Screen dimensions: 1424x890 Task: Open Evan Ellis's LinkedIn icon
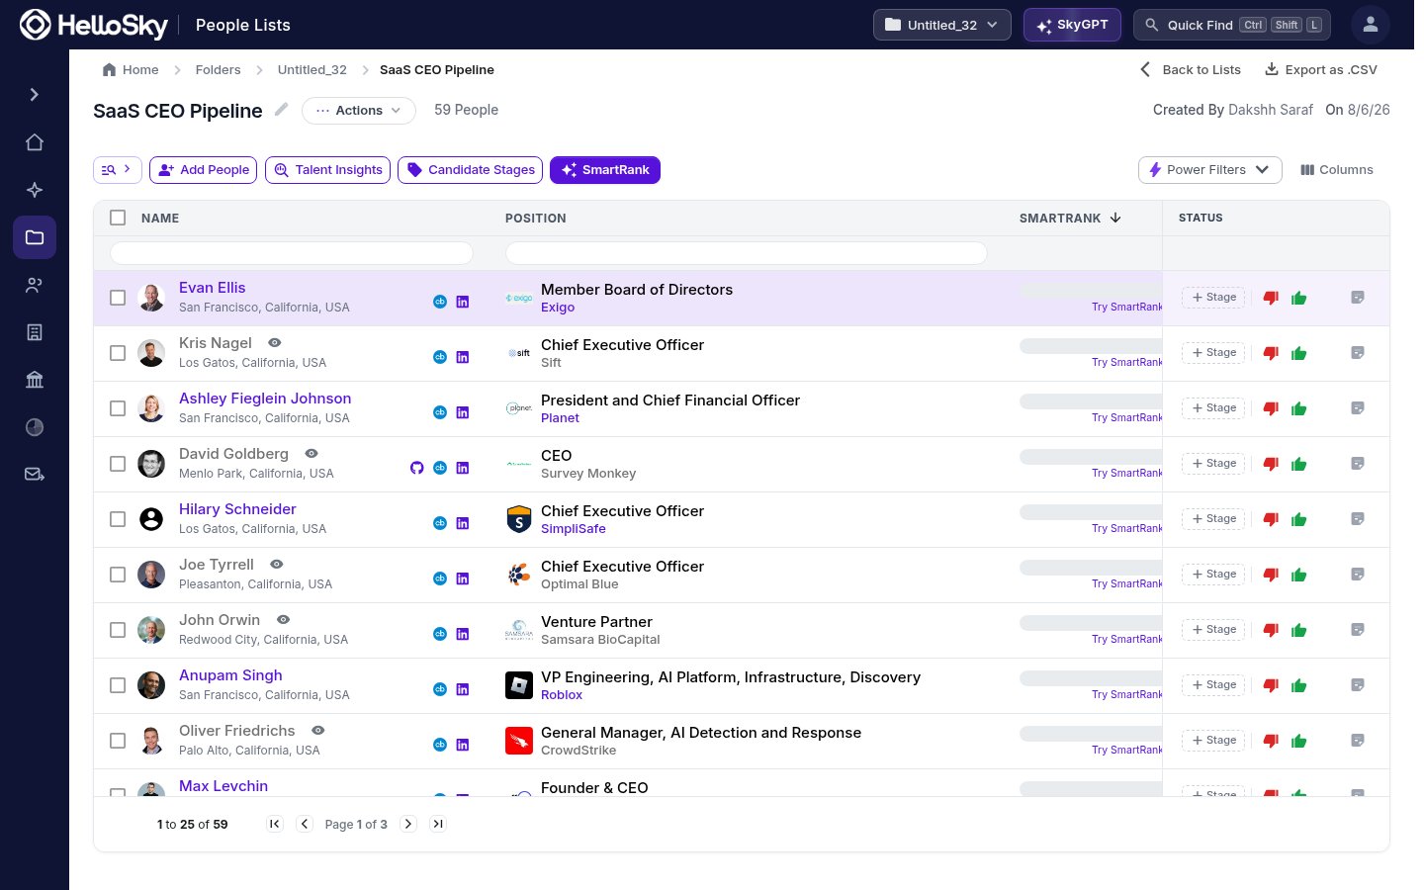(463, 302)
